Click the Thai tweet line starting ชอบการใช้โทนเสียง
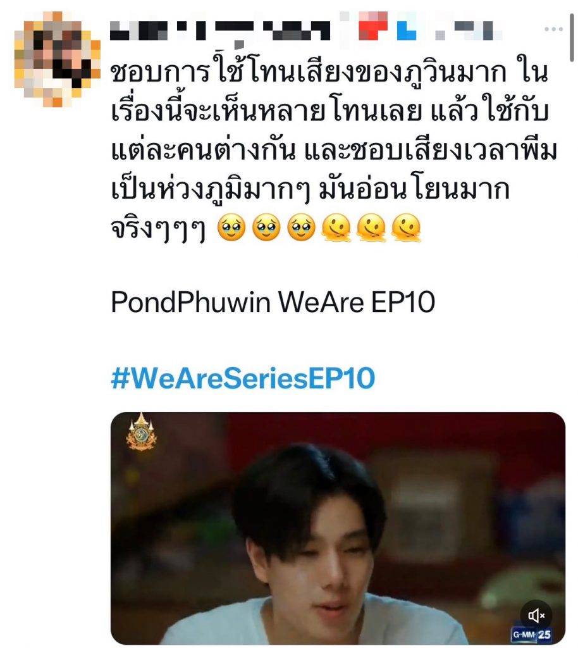The height and width of the screenshot is (648, 578). (329, 72)
